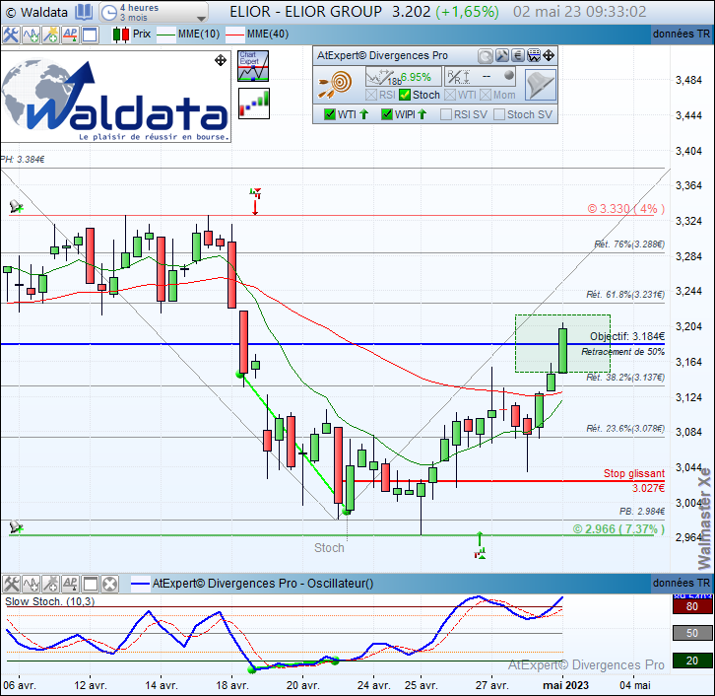
Task: Open oscillator panel settings tools icon
Action: click(x=11, y=584)
